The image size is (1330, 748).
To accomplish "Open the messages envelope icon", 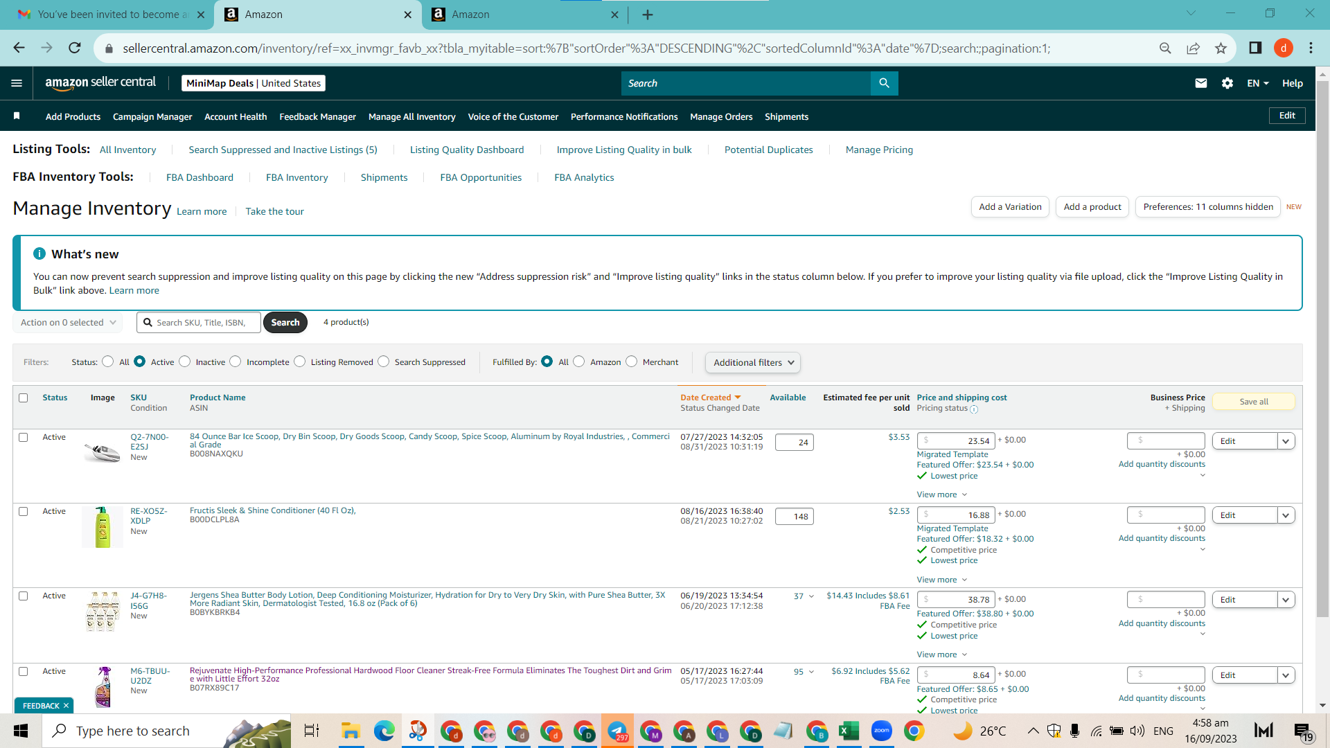I will coord(1201,83).
